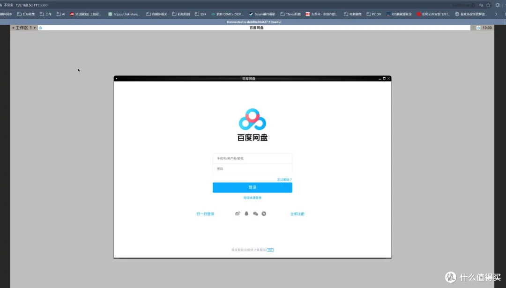Show more bookmarks with the chevron

496,14
